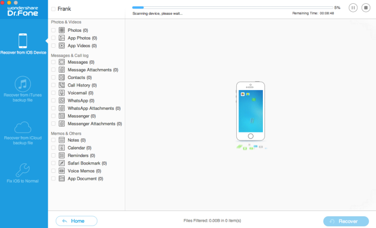Tick the Contacts checkbox

pyautogui.click(x=53, y=77)
